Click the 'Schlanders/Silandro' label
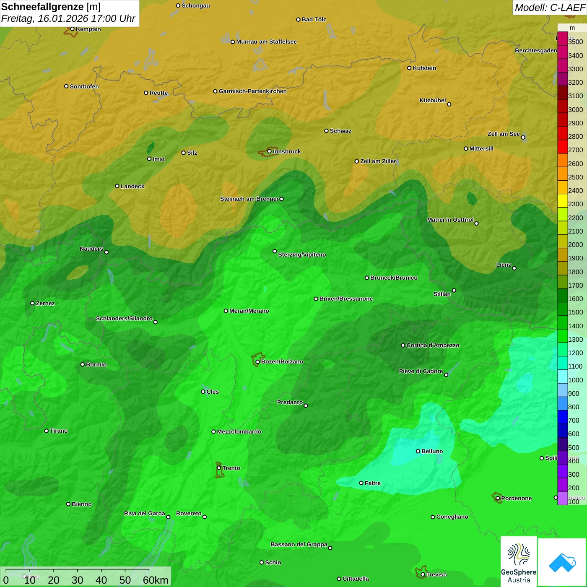The height and width of the screenshot is (587, 587). coord(124,318)
